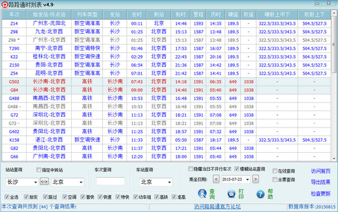Click the blue help question-mark icon
This screenshot has height=212, width=338.
coord(260,194)
